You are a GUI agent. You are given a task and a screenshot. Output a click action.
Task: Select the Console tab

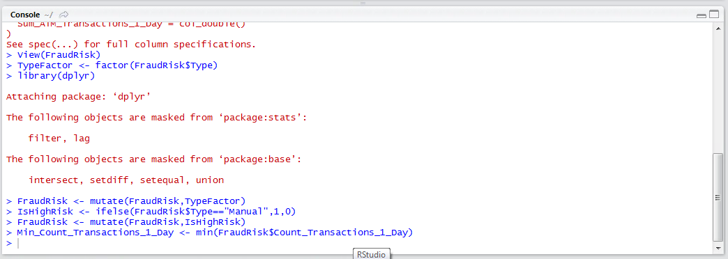point(25,15)
